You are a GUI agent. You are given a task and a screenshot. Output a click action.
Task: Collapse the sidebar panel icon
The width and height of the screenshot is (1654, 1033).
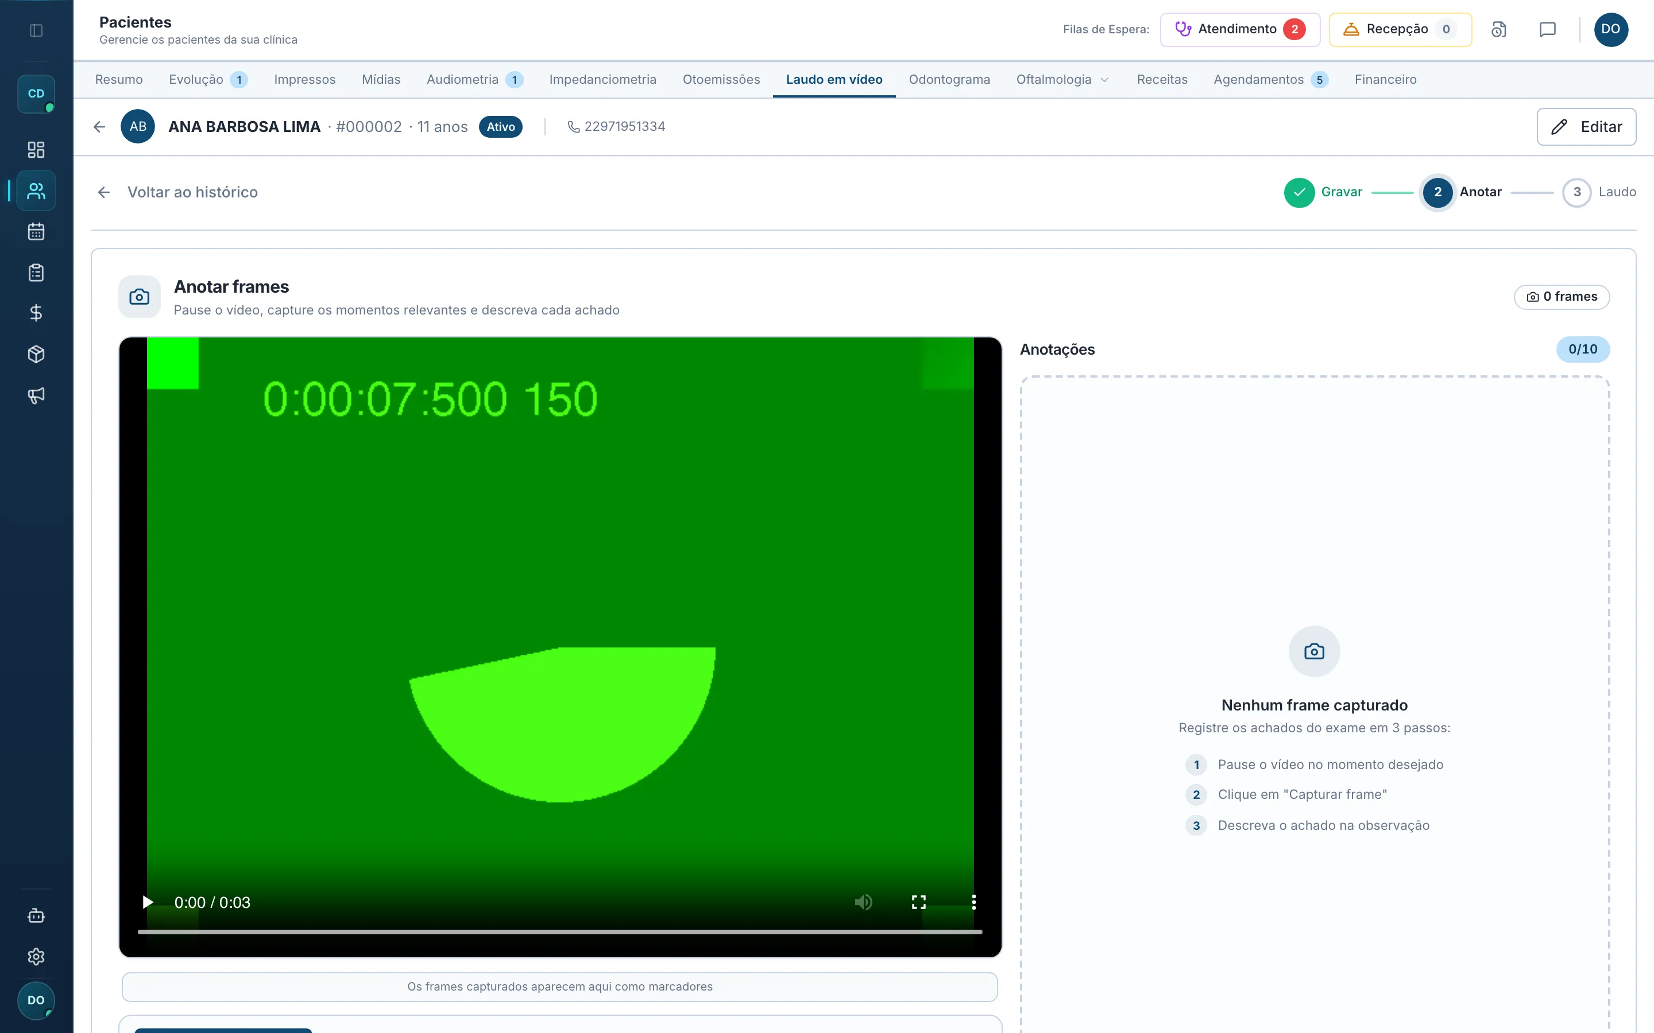click(x=36, y=30)
